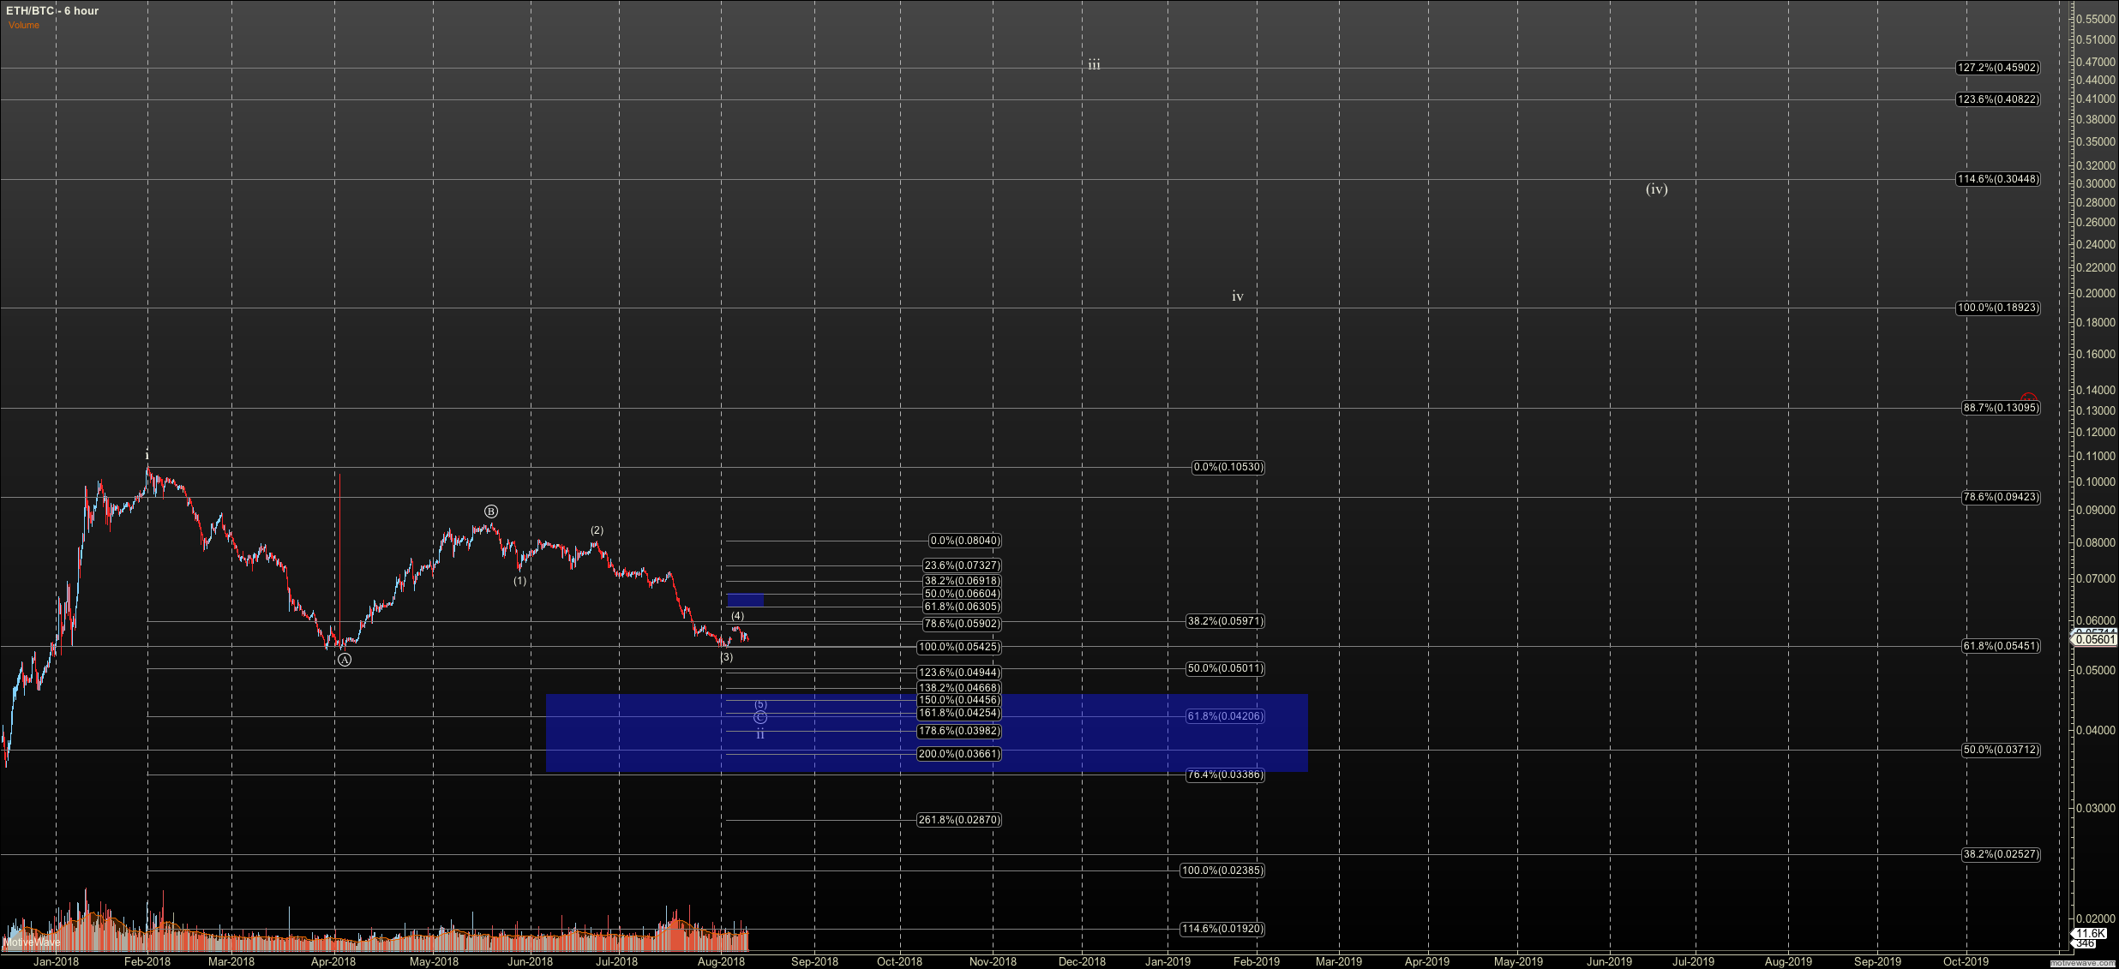2119x969 pixels.
Task: Select the 100.0%(0.02385) level label
Action: 1222,870
